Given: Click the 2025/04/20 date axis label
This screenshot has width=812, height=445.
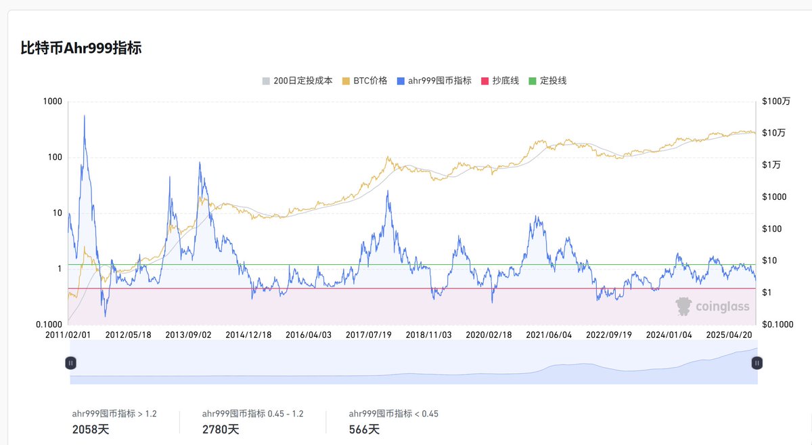Looking at the screenshot, I should 729,335.
